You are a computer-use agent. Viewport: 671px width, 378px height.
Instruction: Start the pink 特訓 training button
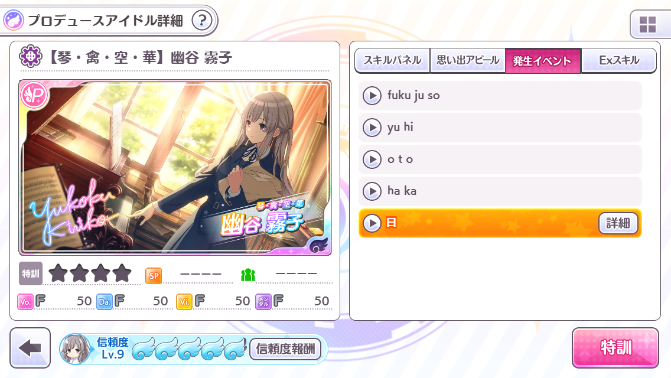click(x=615, y=348)
